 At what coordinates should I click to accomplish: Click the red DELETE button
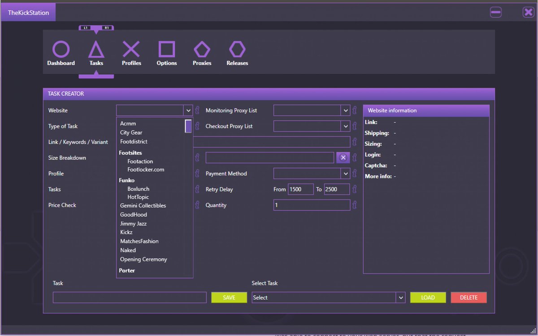469,298
